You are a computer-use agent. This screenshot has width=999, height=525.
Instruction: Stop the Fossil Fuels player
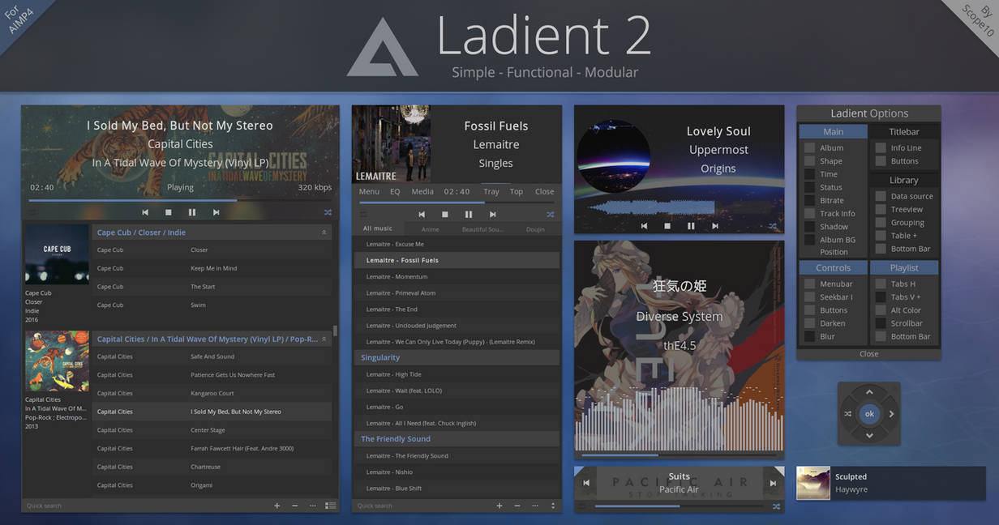coord(445,215)
